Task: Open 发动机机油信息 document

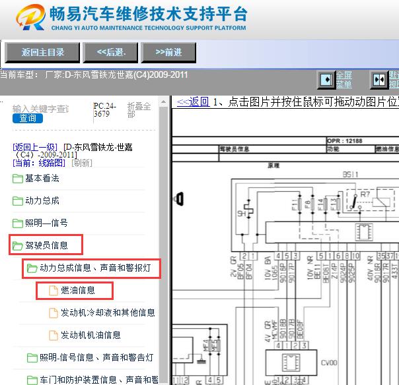Action: tap(91, 335)
